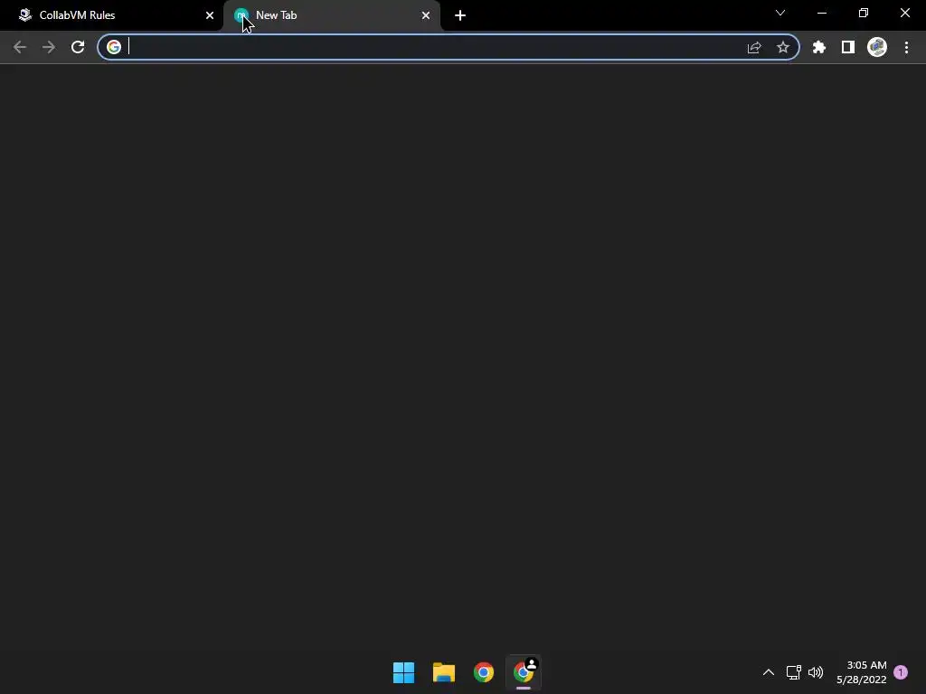
Task: Close the Chrome window
Action: (904, 13)
